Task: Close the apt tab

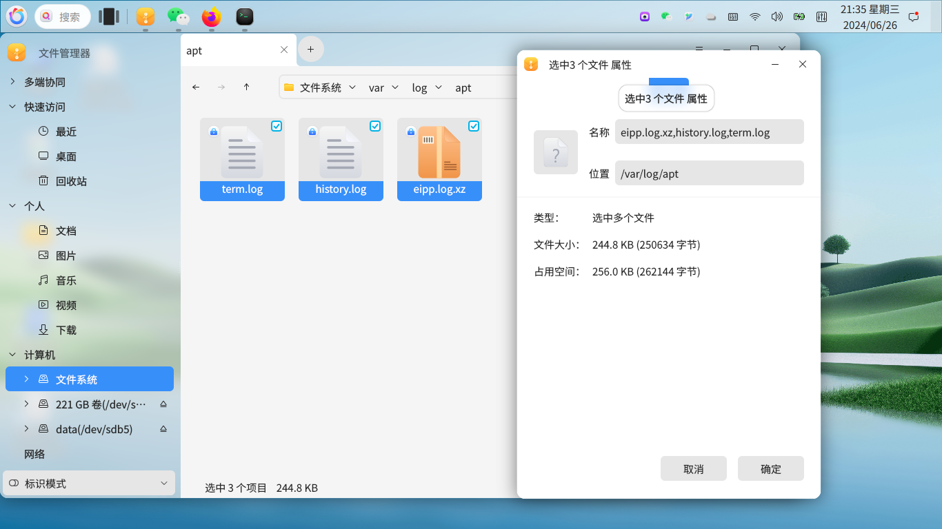Action: pyautogui.click(x=284, y=50)
